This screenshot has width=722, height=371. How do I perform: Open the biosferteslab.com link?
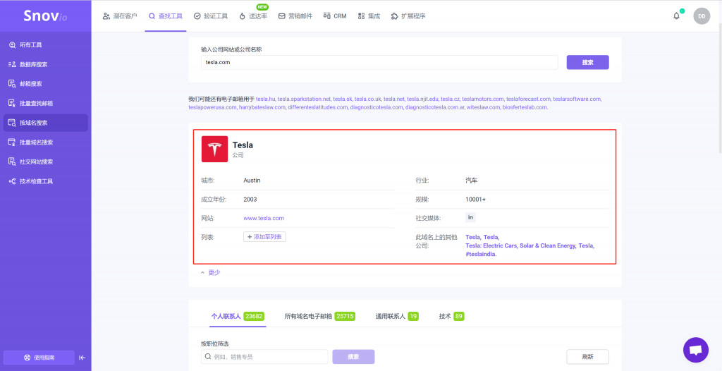[x=525, y=107]
